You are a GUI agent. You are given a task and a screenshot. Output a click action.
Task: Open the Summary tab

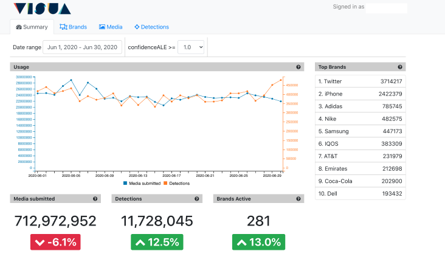(32, 27)
